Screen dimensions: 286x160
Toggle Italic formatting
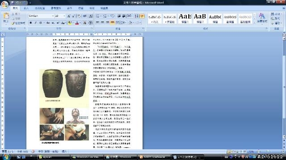(36, 23)
